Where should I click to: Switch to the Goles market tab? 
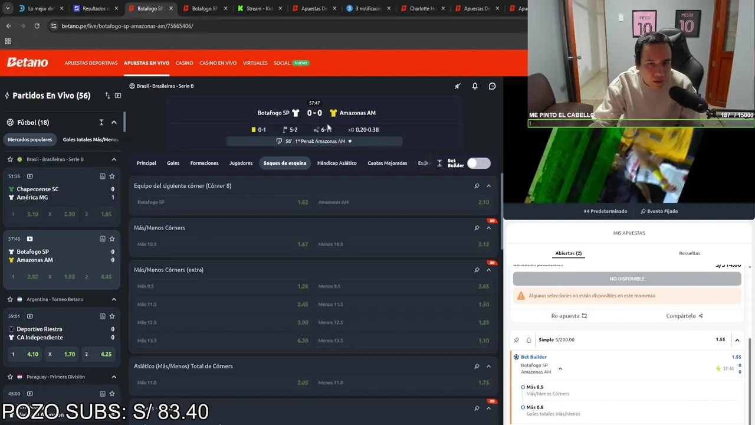[173, 164]
